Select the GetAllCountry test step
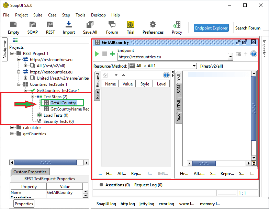Viewport: 269px width, 209px height. tap(63, 103)
